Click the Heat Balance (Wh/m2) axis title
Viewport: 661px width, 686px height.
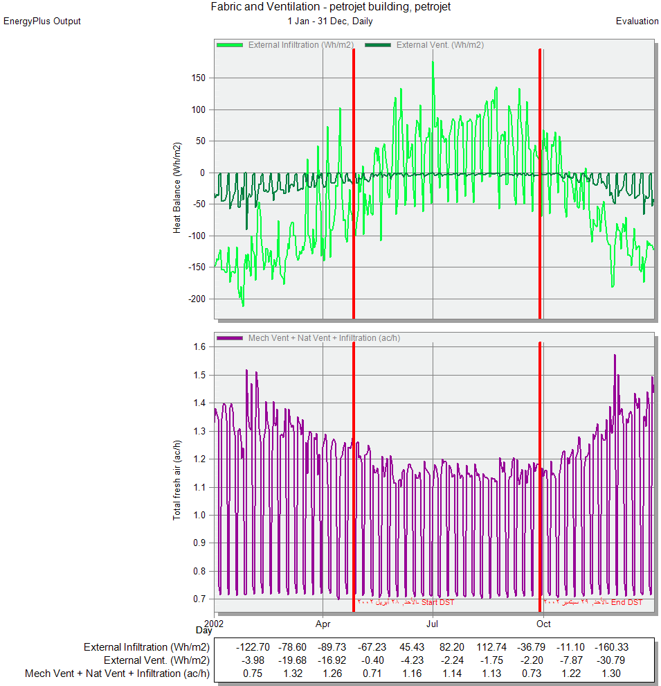pos(177,187)
